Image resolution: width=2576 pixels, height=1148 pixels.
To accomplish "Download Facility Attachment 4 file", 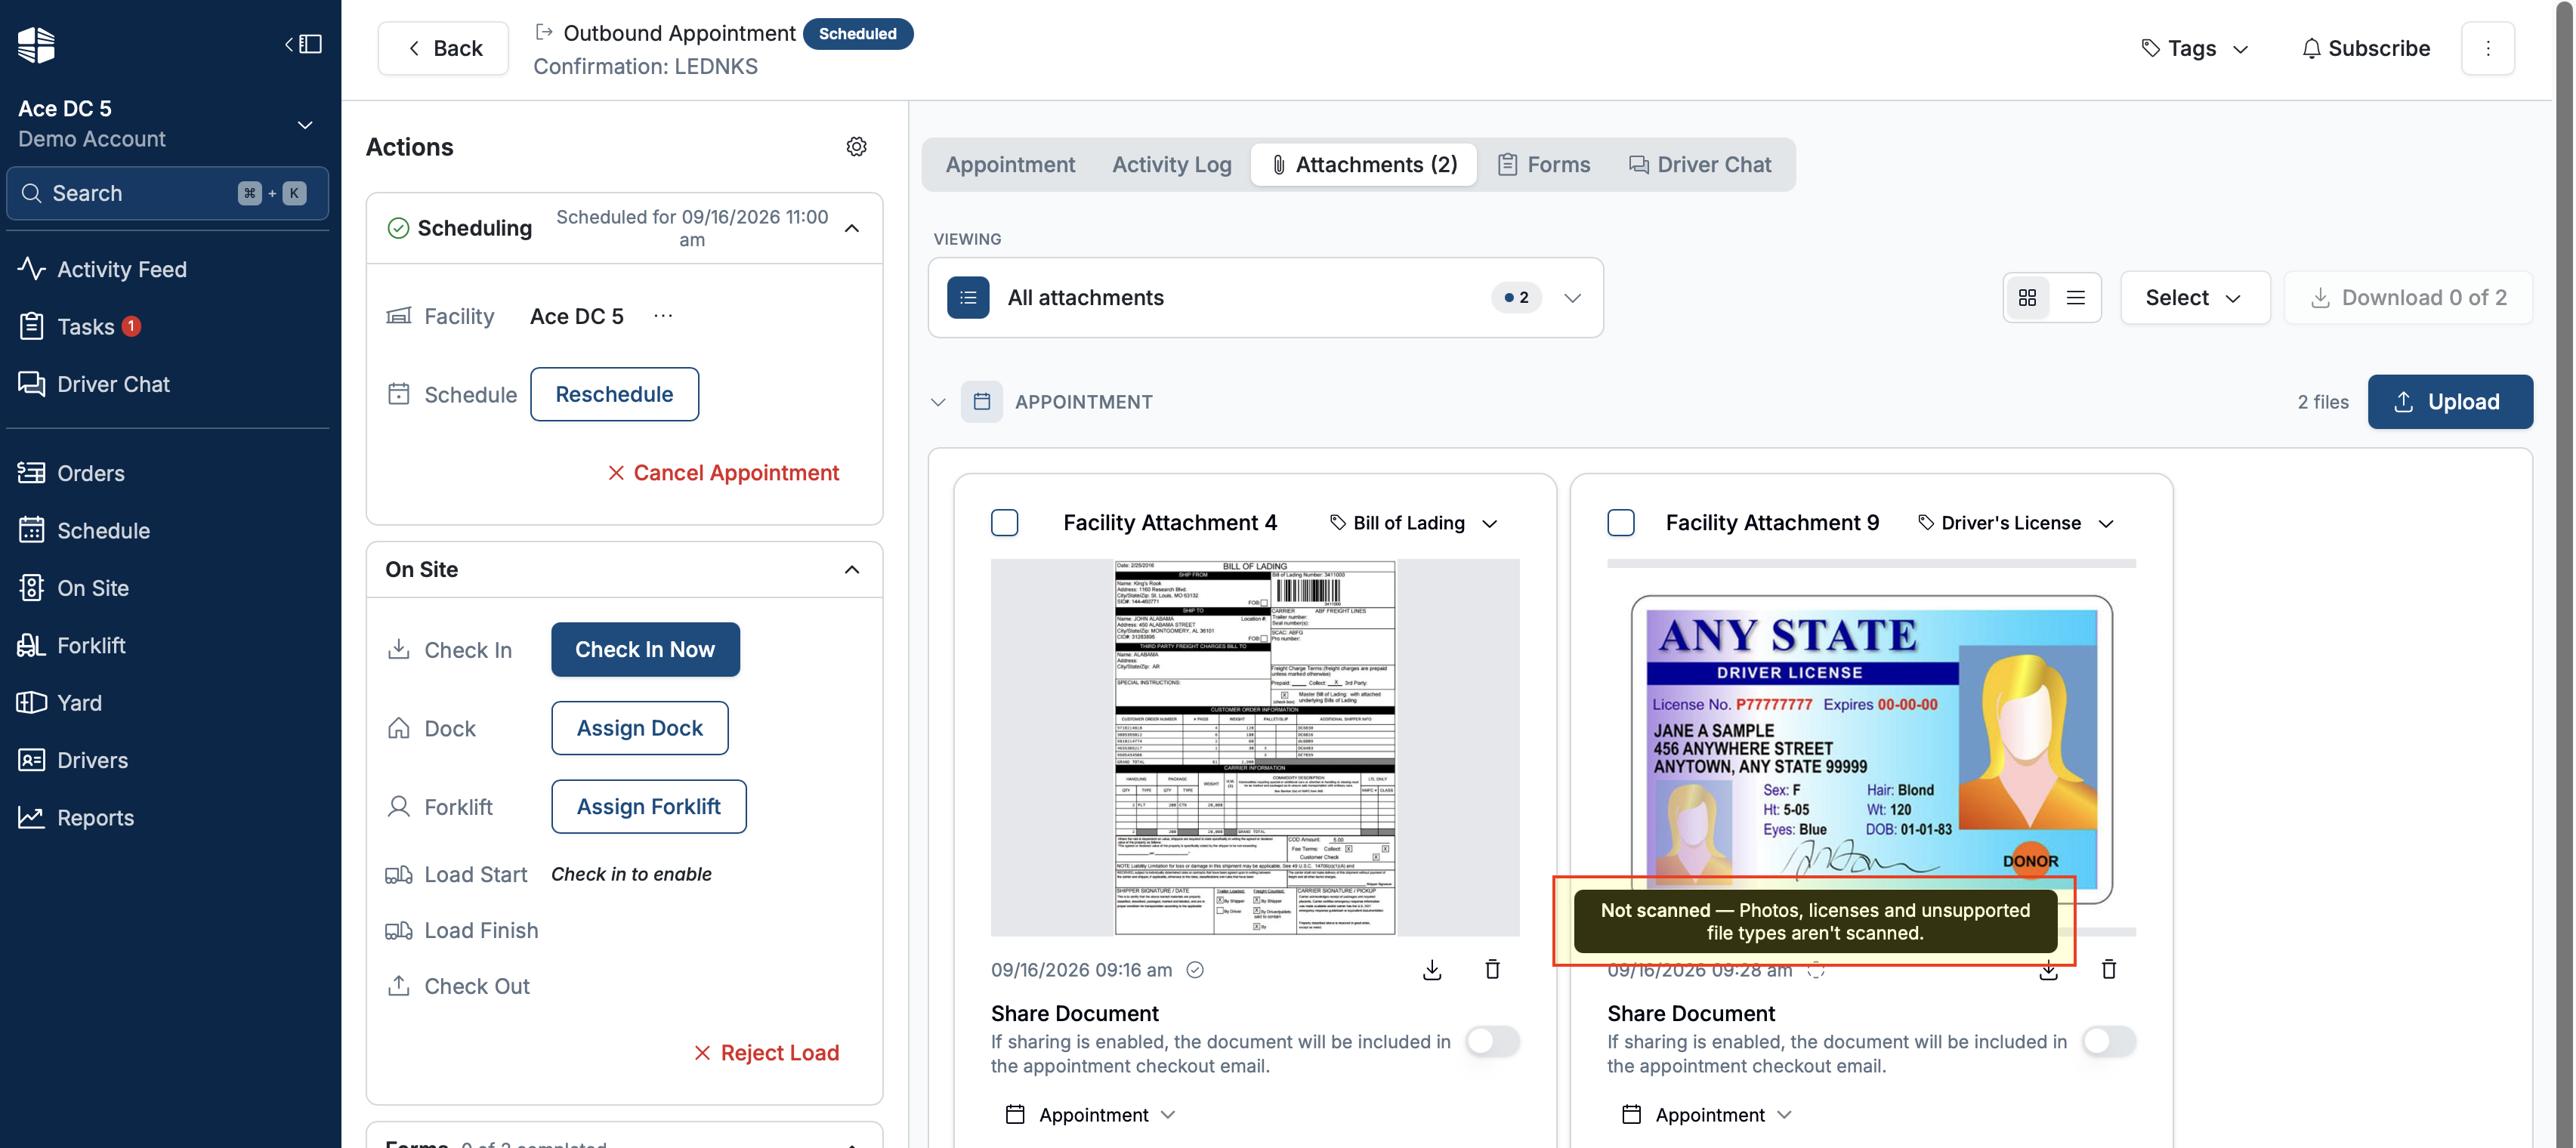I will click(1432, 969).
